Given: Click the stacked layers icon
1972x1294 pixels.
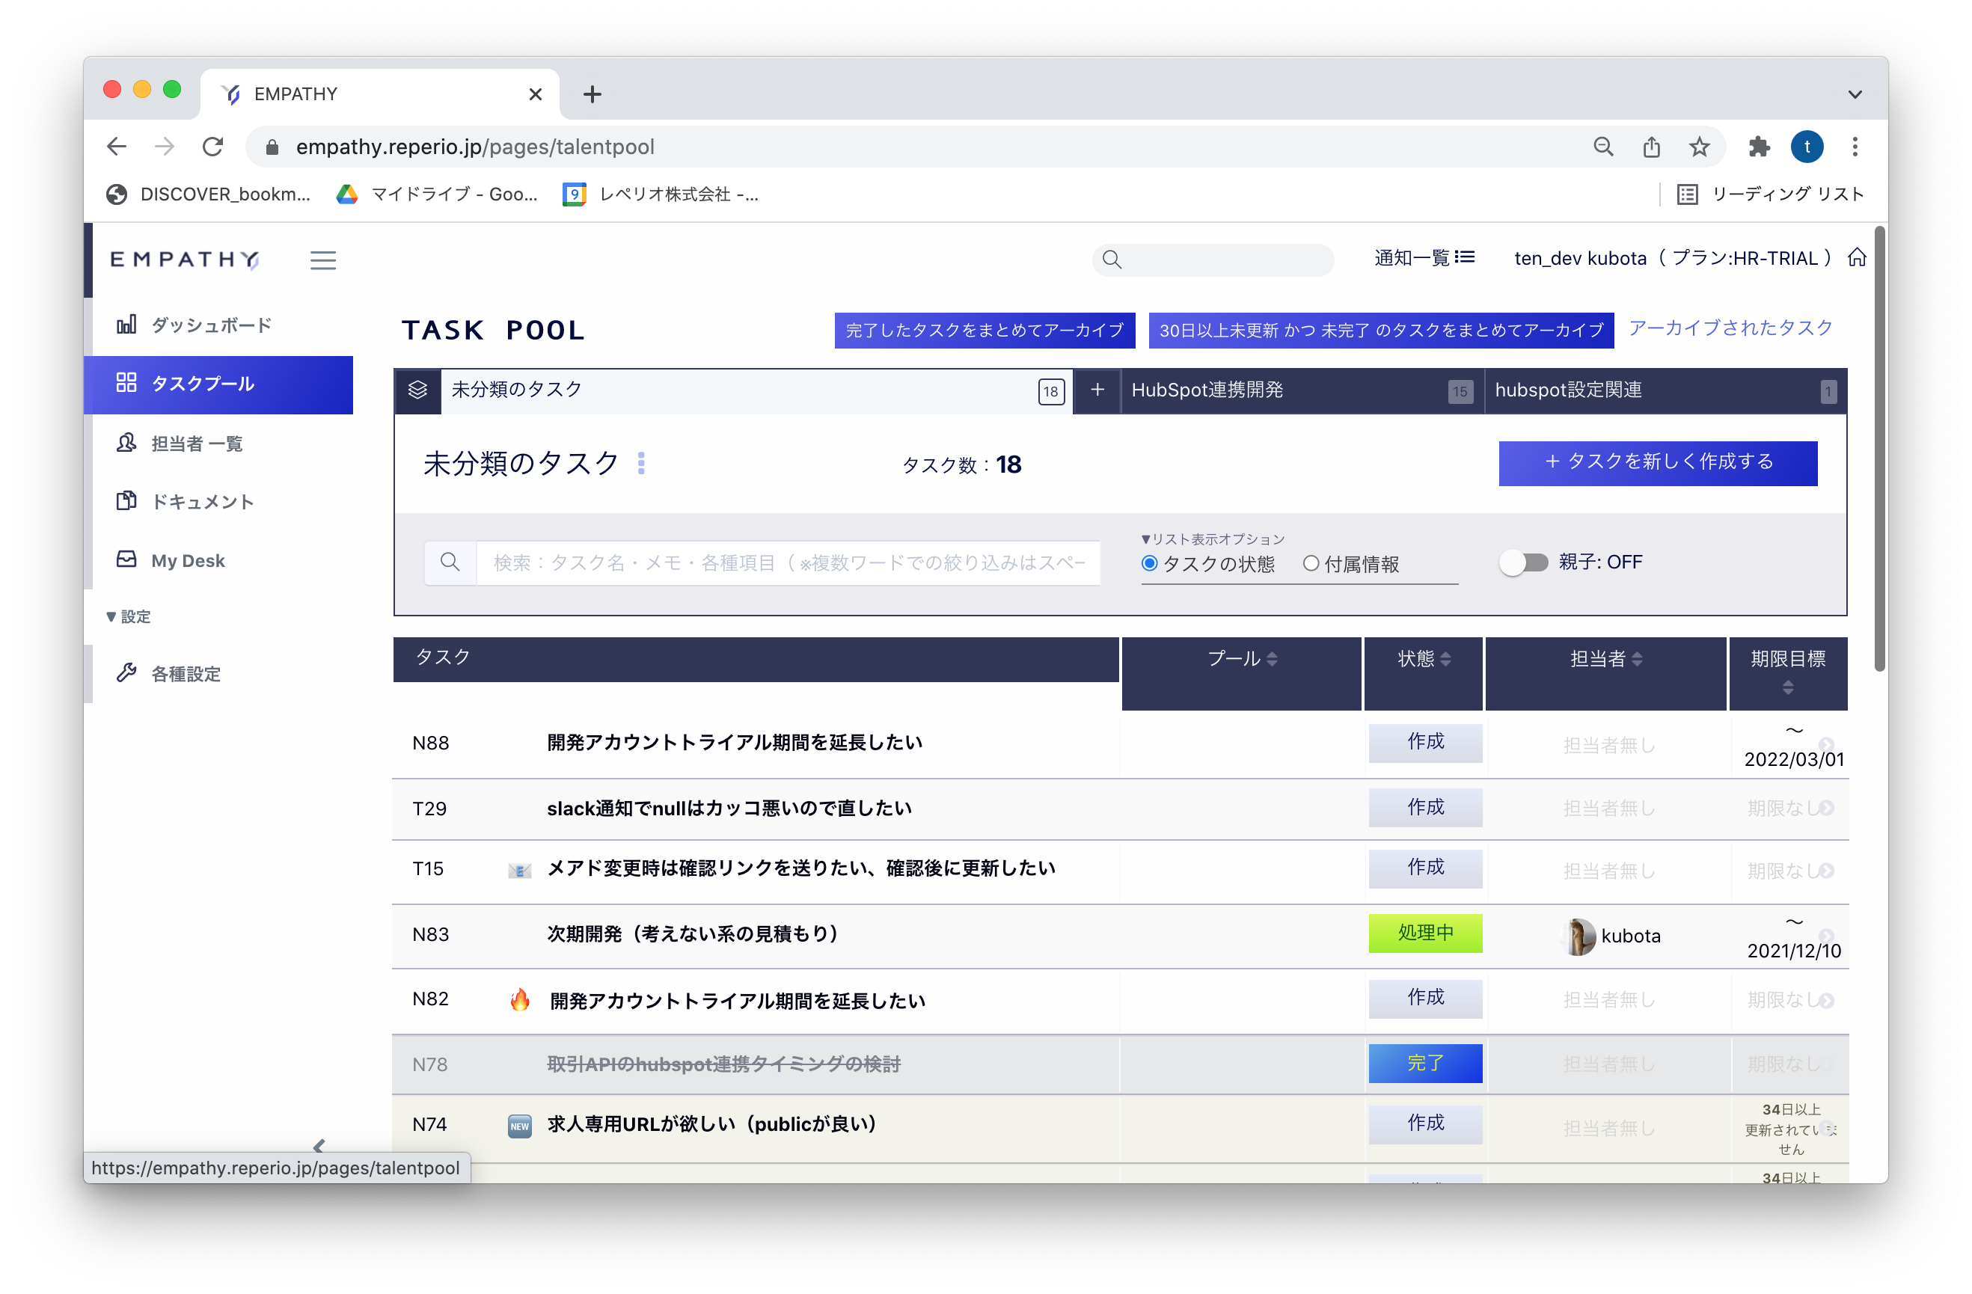Looking at the screenshot, I should (x=417, y=390).
